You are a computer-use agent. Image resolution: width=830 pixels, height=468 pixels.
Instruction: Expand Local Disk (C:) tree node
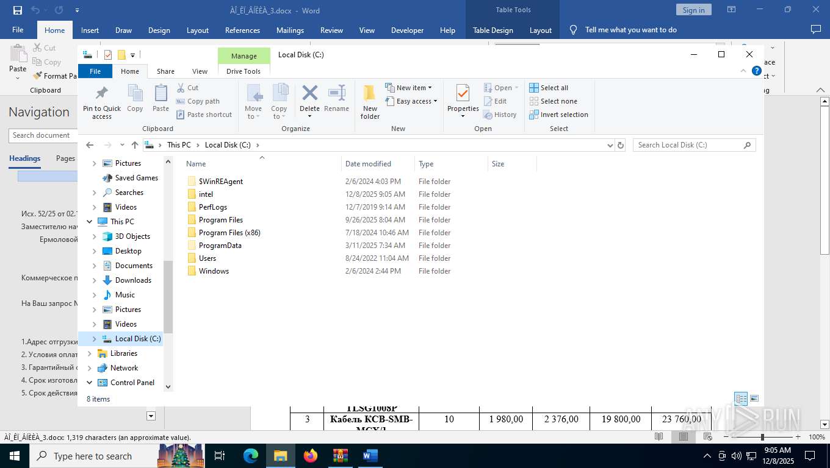click(x=94, y=339)
